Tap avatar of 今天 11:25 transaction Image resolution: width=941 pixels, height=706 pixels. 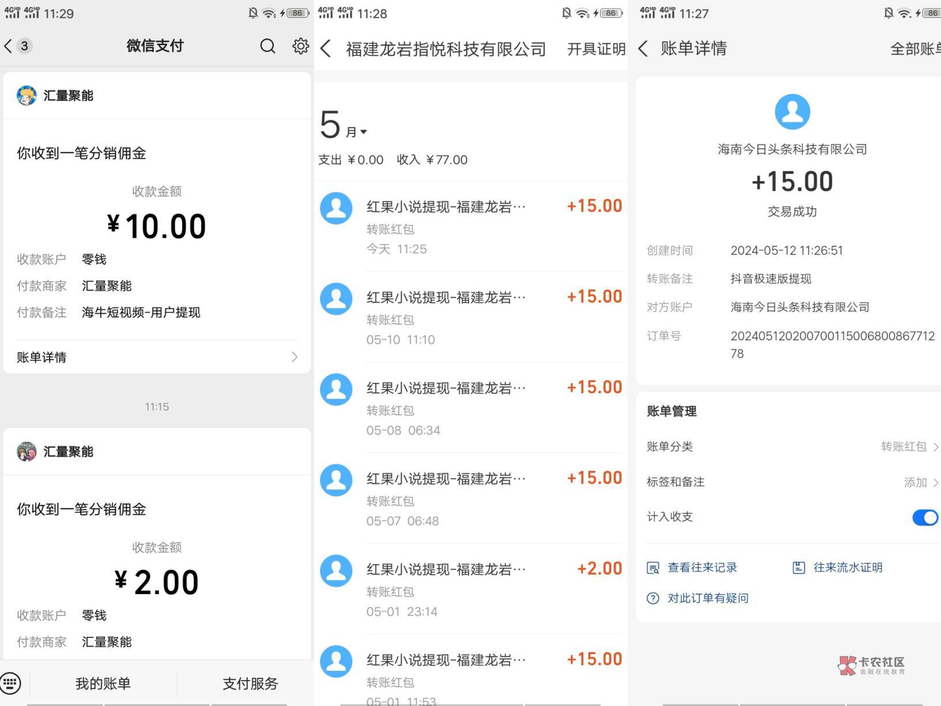point(336,208)
